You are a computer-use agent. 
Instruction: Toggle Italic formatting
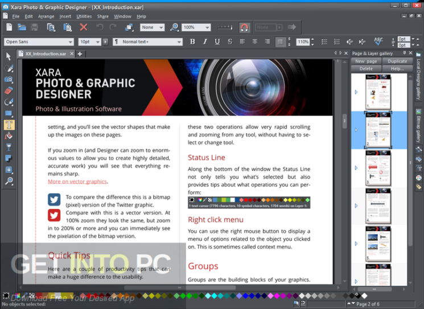pos(205,42)
